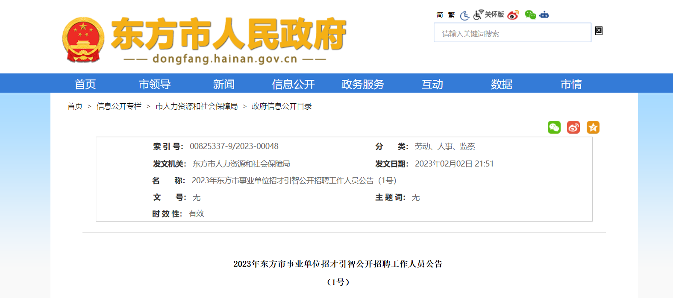673x298 pixels.
Task: Open the 新闻 navigation tab
Action: [224, 84]
